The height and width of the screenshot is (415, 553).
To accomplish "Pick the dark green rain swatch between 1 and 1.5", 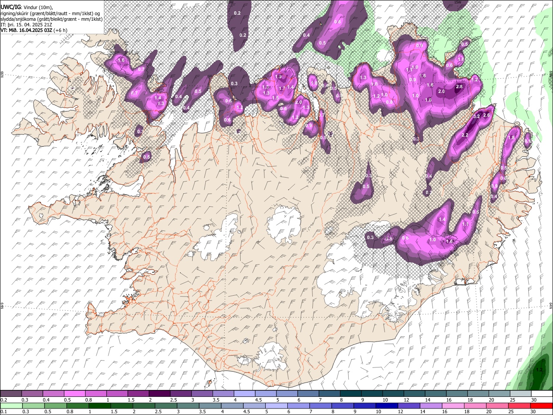I will coord(100,405).
